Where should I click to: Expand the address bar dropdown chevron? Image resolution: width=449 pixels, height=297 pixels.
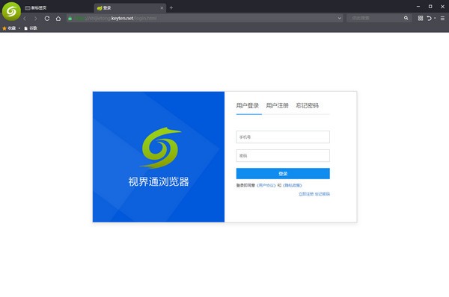pos(339,18)
